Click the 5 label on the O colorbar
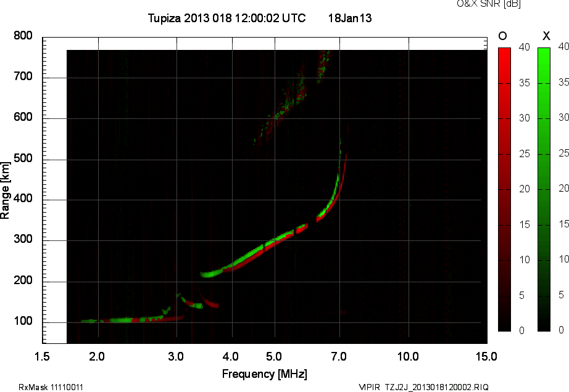569x392 pixels. 521,296
